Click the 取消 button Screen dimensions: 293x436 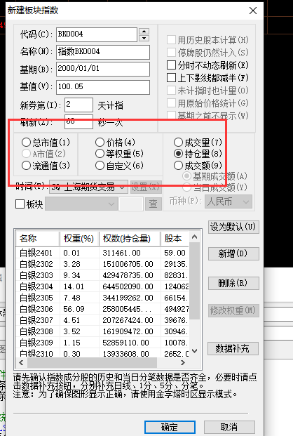click(x=229, y=427)
